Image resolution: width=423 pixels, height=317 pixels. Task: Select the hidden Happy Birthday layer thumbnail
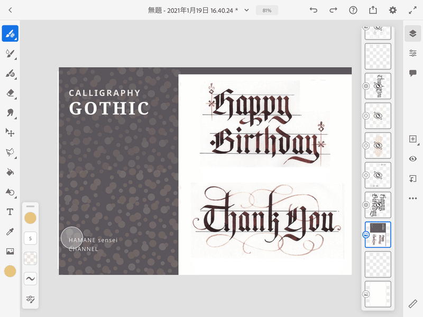[x=378, y=205]
